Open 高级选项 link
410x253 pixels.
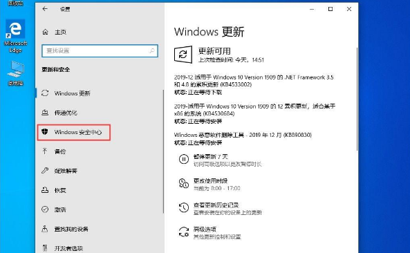click(205, 229)
